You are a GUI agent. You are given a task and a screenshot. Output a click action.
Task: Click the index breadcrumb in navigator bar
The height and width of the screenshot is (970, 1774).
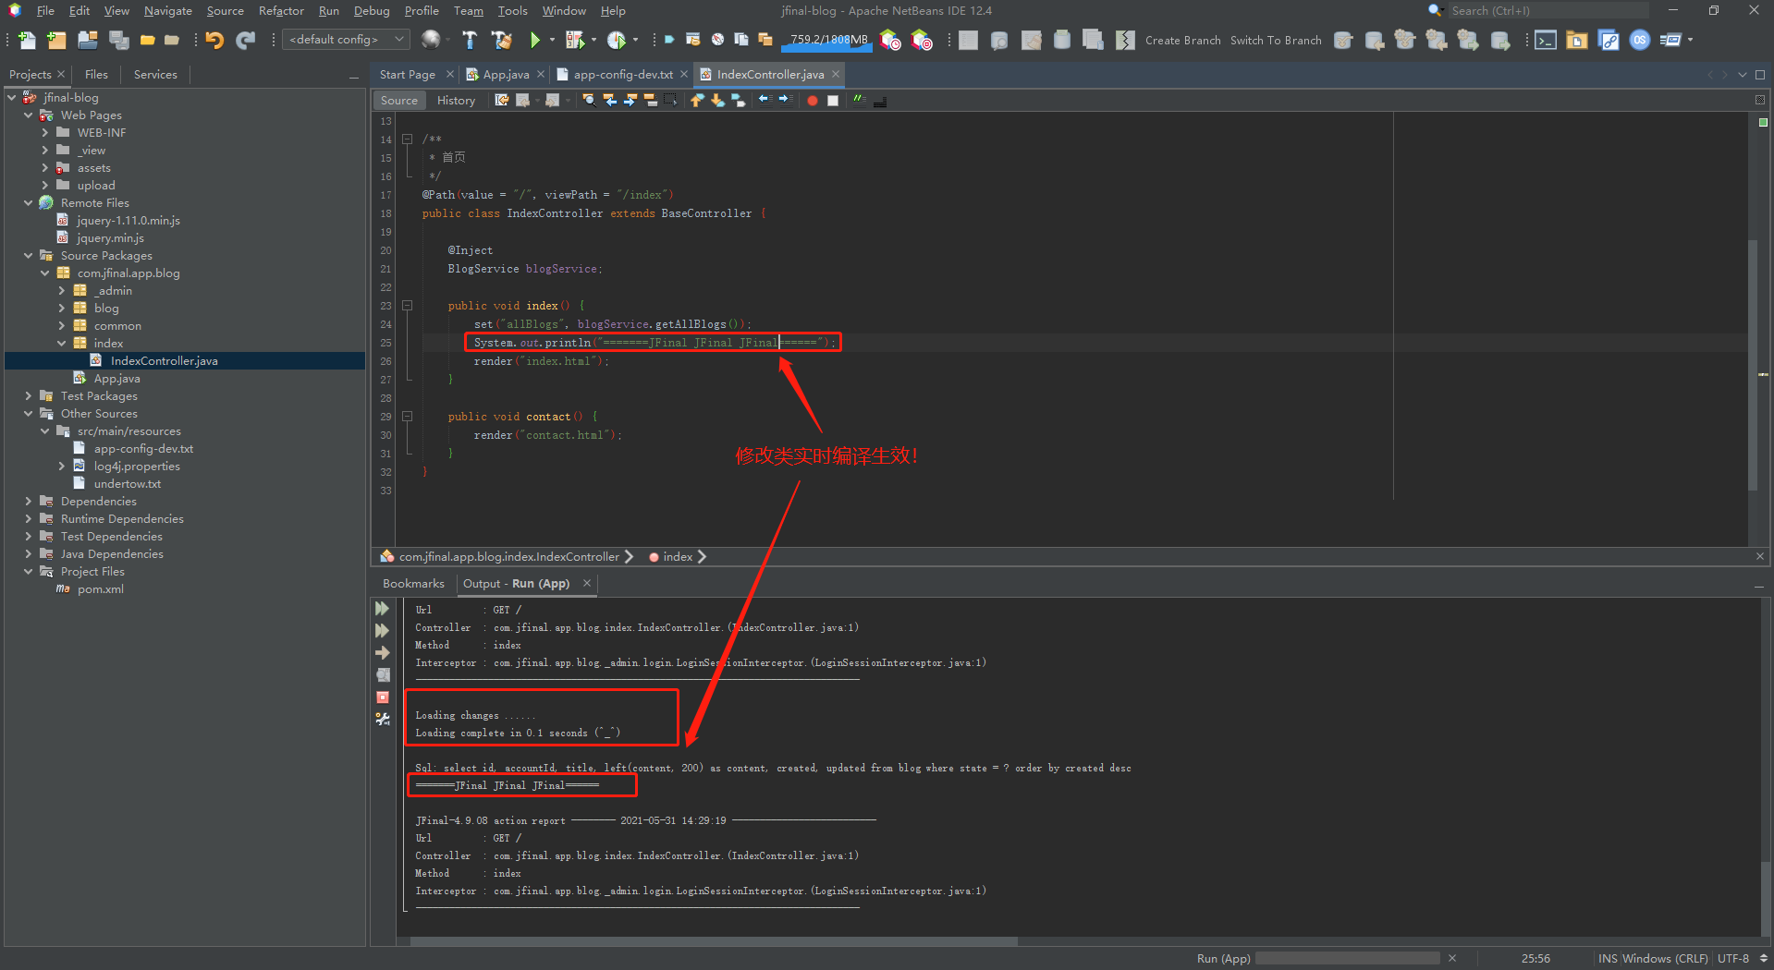pos(678,556)
